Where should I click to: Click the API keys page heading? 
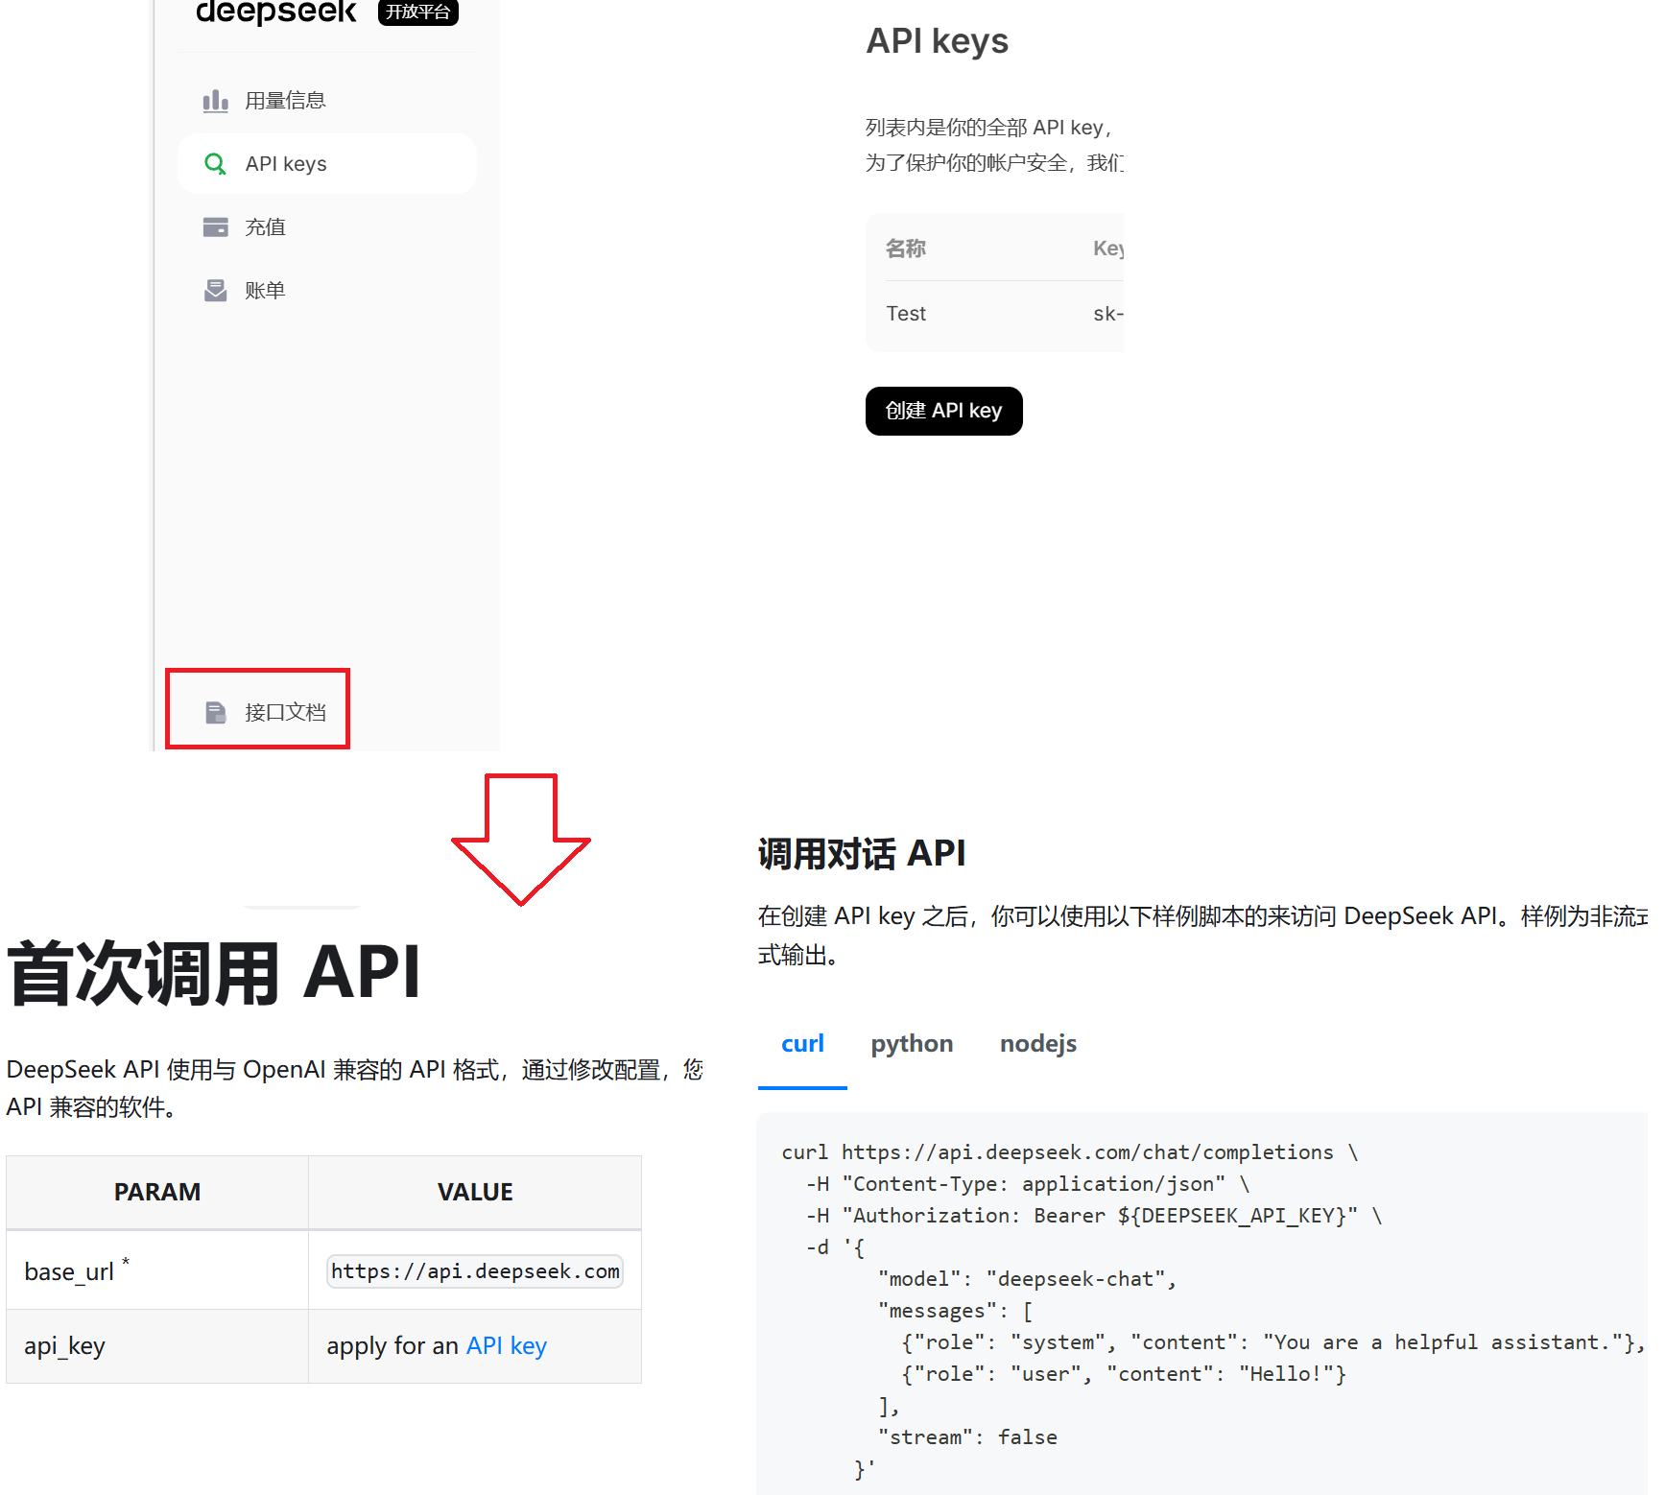tap(938, 41)
